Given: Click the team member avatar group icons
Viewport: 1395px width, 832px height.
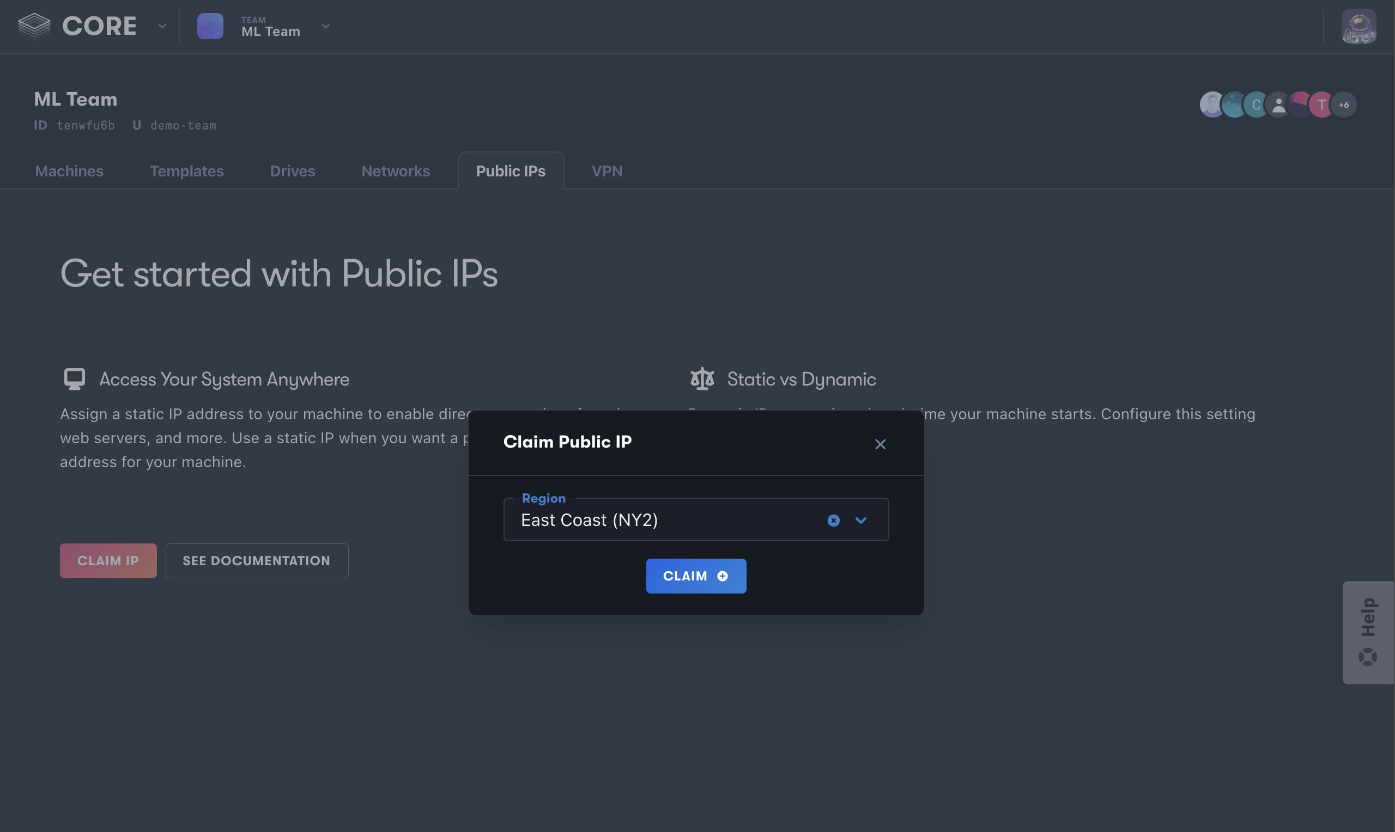Looking at the screenshot, I should coord(1278,103).
